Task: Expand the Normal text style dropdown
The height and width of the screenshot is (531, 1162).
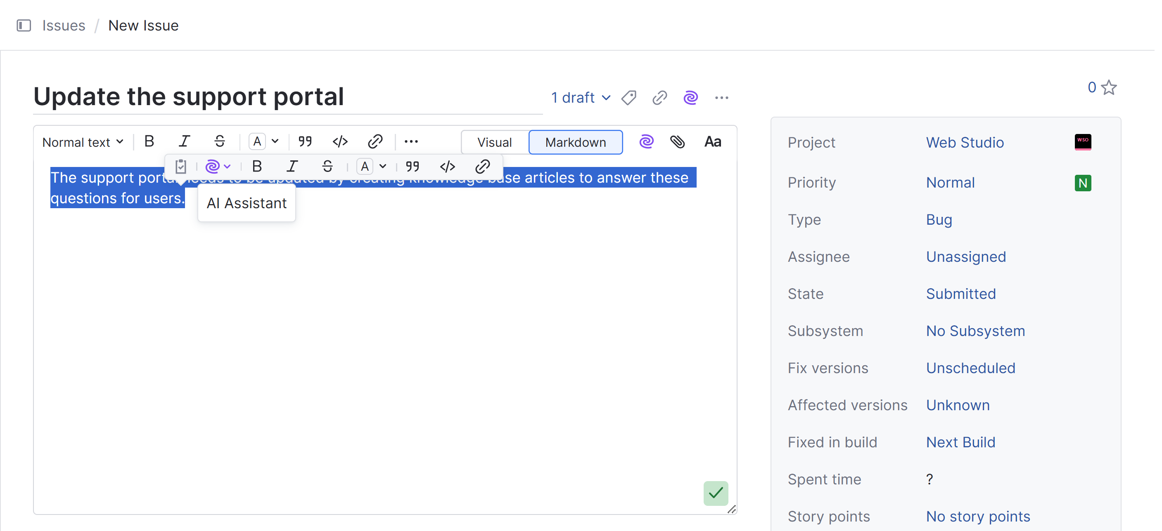Action: tap(83, 142)
